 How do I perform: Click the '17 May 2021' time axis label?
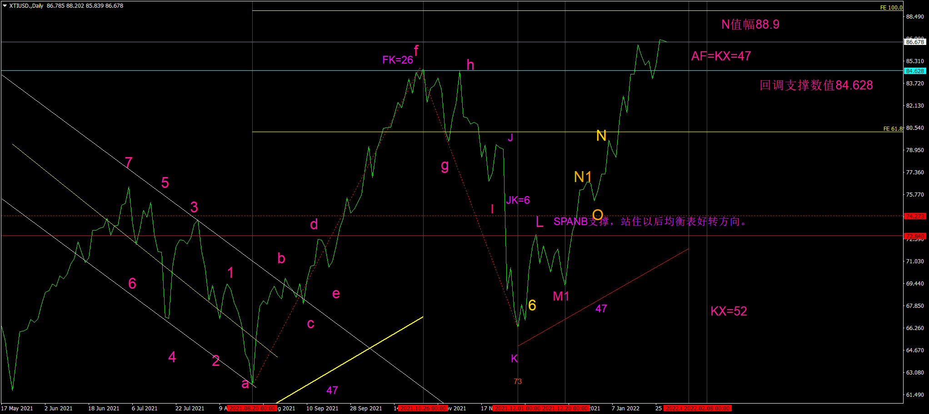click(17, 409)
